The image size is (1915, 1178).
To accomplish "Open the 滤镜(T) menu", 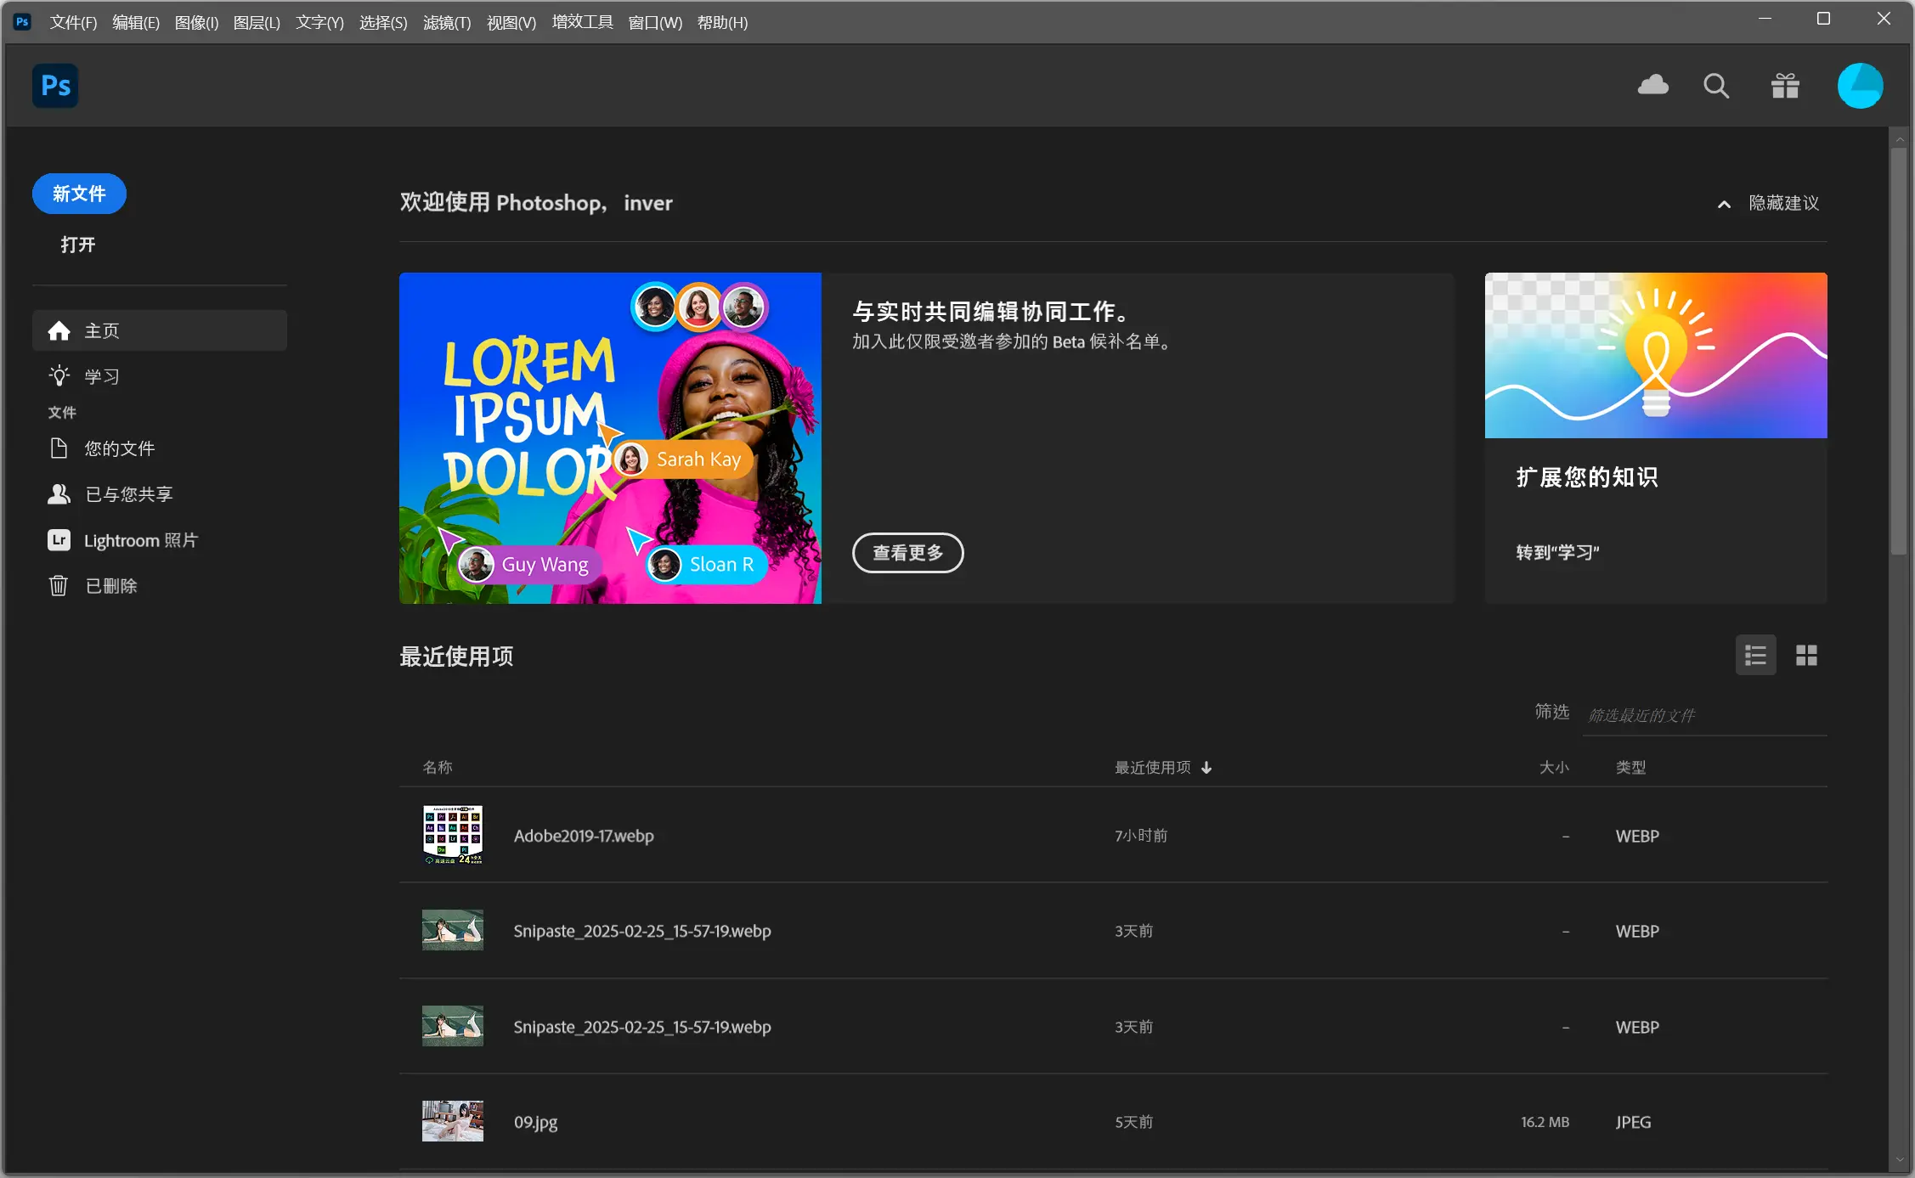I will (447, 23).
